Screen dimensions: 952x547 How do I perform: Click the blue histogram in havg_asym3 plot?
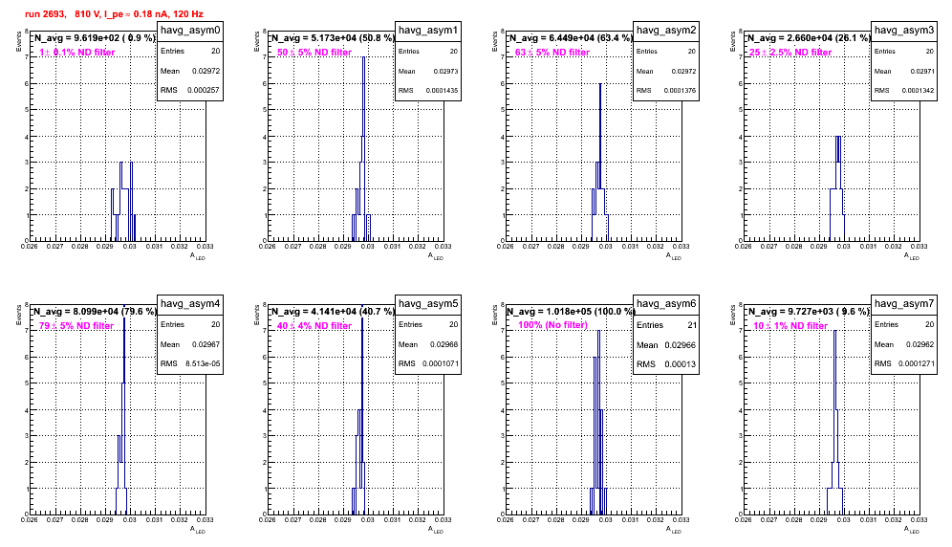pyautogui.click(x=837, y=188)
